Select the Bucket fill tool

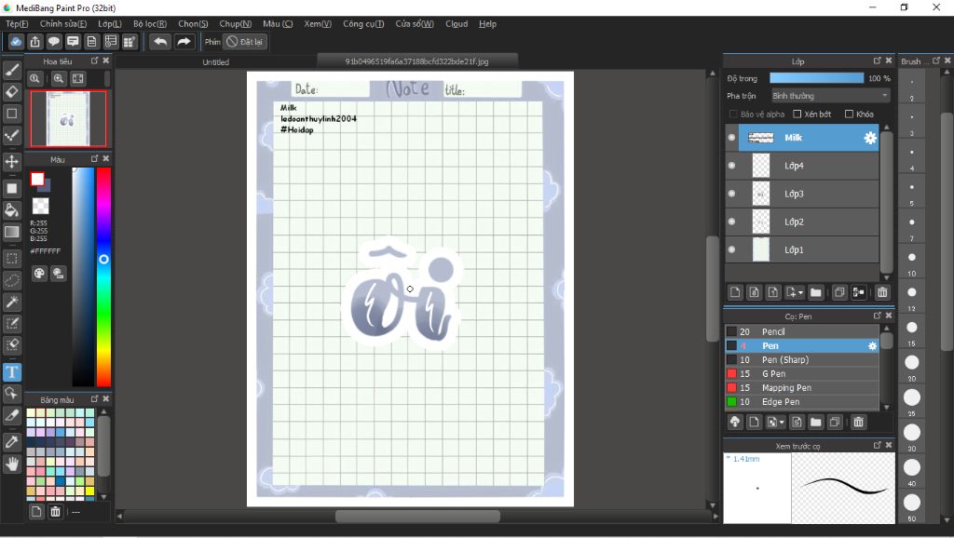[x=11, y=210]
